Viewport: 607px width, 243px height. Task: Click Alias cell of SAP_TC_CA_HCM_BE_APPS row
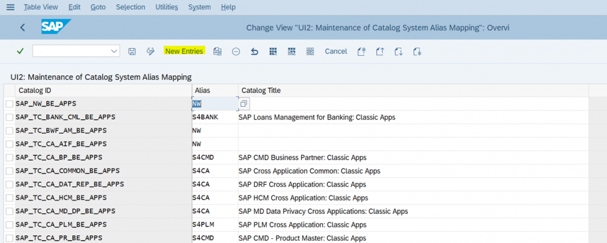click(x=215, y=198)
